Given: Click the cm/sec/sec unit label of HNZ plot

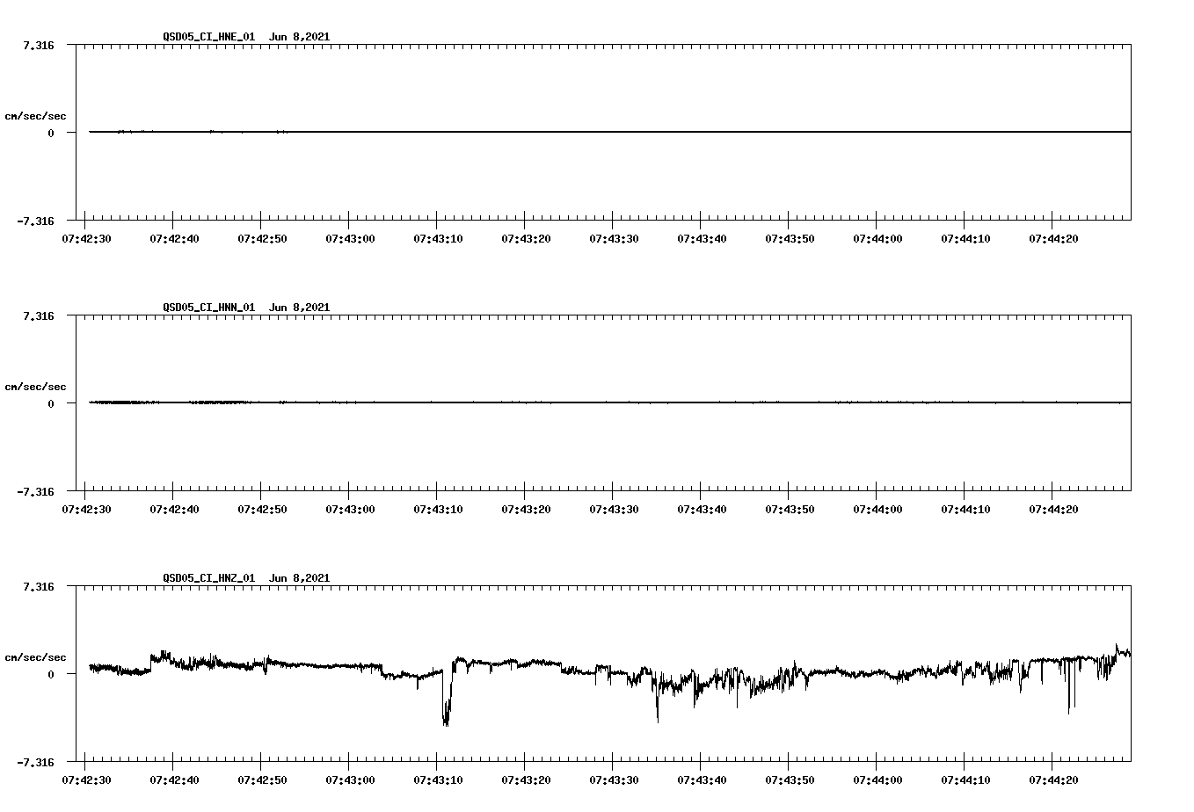Looking at the screenshot, I should pos(35,657).
